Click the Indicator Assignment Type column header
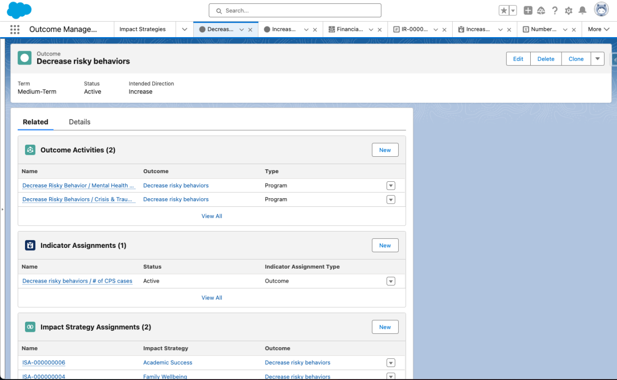The height and width of the screenshot is (380, 617). (x=302, y=267)
